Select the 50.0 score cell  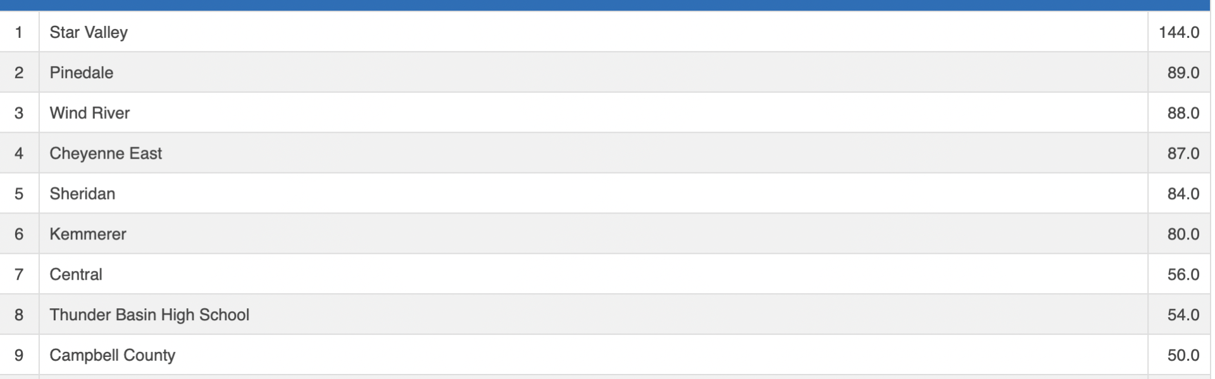pyautogui.click(x=1183, y=356)
